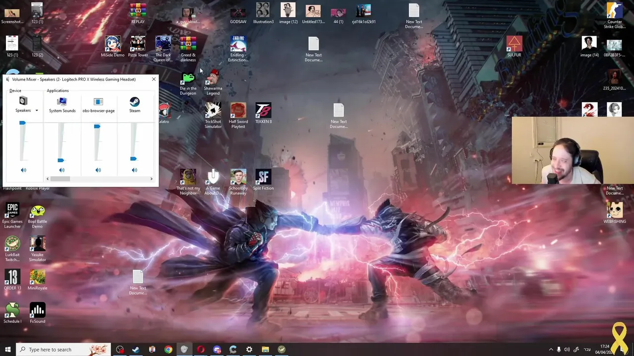Select the TEKKEN 8 desktop shortcut
Viewport: 634px width, 356px height.
coord(264,113)
